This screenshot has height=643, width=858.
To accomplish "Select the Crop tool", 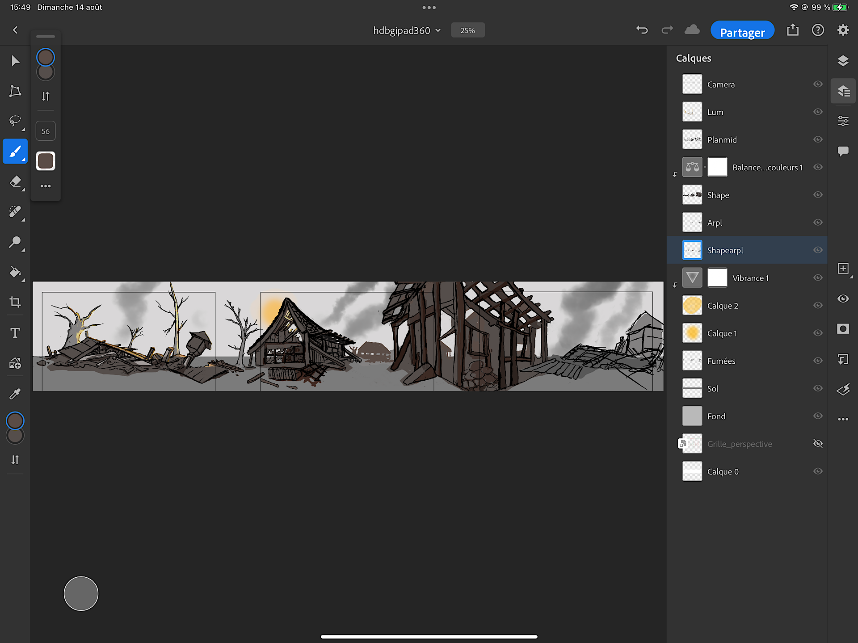I will coord(15,303).
